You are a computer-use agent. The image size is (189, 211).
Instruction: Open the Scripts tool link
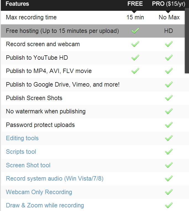(x=21, y=152)
